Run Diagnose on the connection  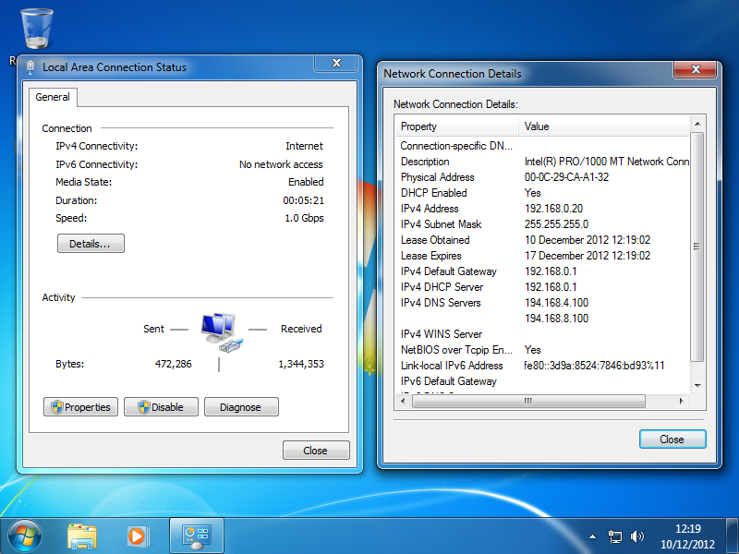tap(240, 407)
